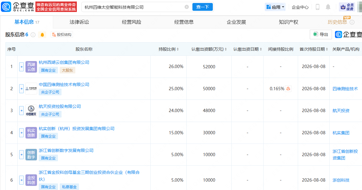Open 浙江省金投科创母基金三期创业投资合伙企业 link
This screenshot has height=190, width=362.
89,176
